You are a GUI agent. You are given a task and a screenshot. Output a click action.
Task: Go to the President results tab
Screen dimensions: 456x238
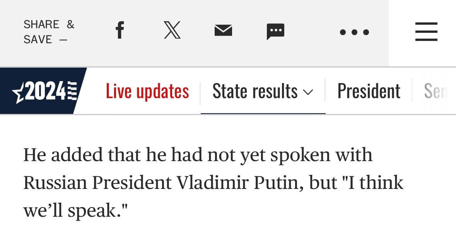point(369,92)
